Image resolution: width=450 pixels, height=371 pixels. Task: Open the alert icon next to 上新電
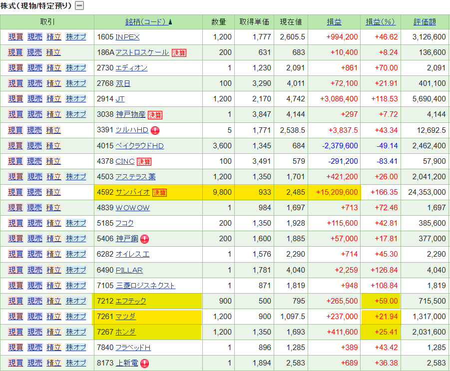[x=145, y=363]
